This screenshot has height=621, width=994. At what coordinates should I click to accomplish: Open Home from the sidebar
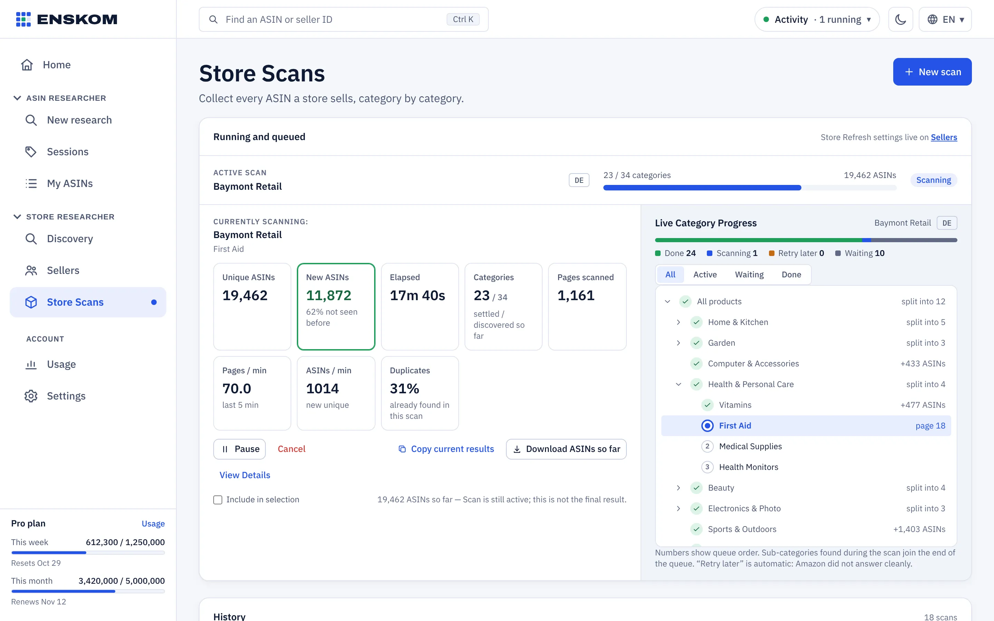[88, 65]
